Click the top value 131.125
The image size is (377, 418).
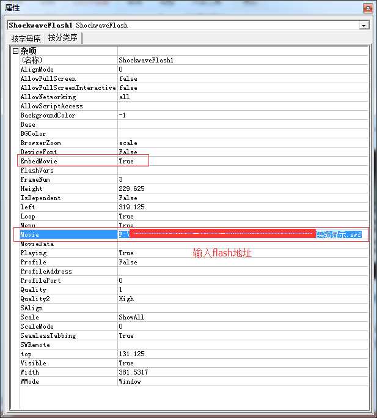click(131, 354)
